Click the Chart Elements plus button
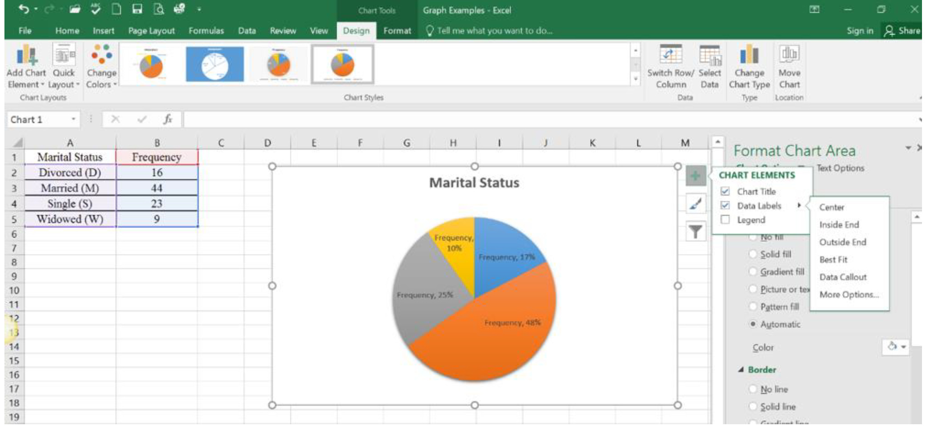Viewport: 926px width, 426px height. (x=695, y=176)
